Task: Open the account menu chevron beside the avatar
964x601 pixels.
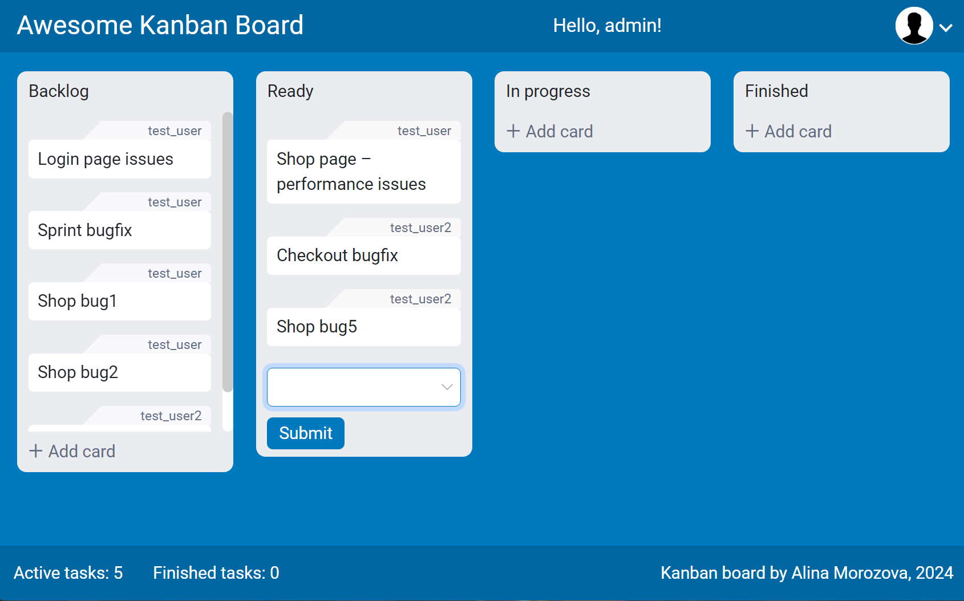Action: tap(945, 27)
